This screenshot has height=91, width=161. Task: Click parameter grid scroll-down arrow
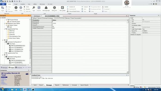[128, 72]
